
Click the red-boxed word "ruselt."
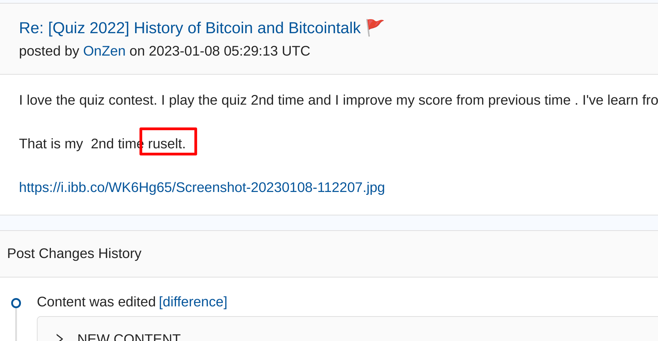point(167,144)
